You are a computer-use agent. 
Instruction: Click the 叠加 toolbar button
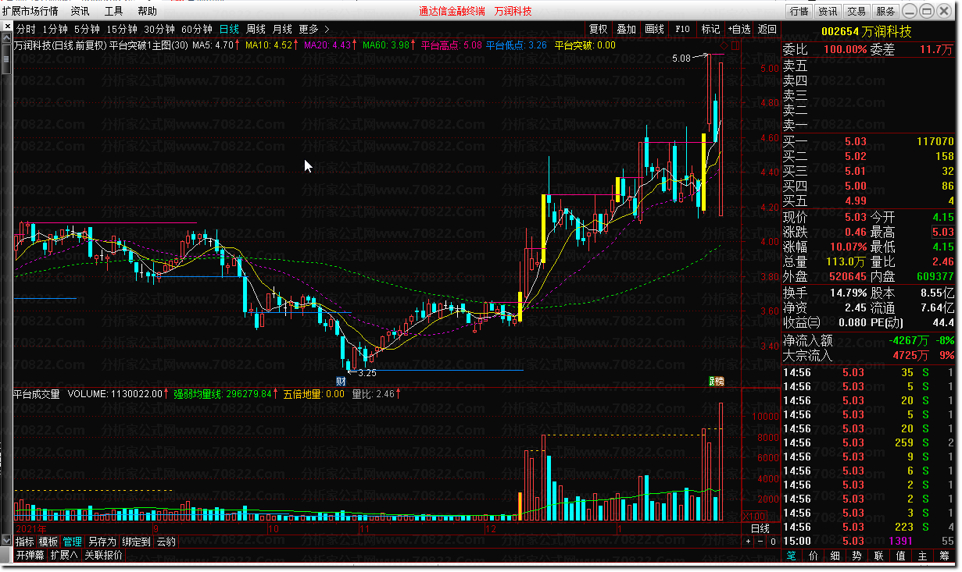(626, 30)
